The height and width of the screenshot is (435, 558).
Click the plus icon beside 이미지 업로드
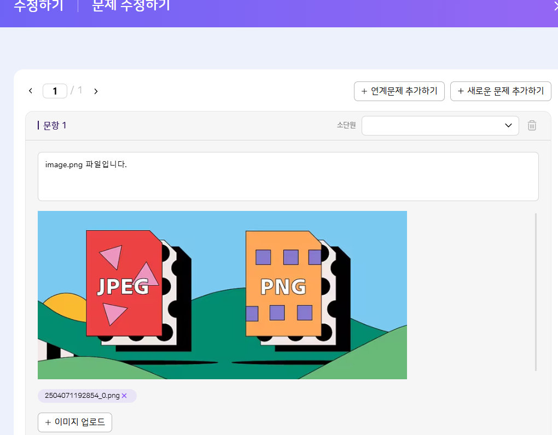pyautogui.click(x=48, y=422)
